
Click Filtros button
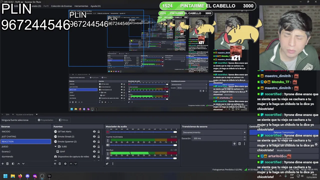click(x=63, y=120)
